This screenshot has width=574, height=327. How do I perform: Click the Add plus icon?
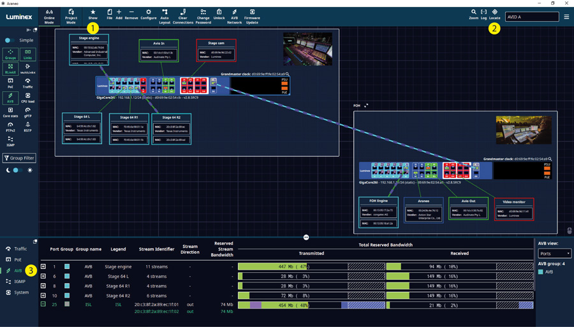point(119,15)
